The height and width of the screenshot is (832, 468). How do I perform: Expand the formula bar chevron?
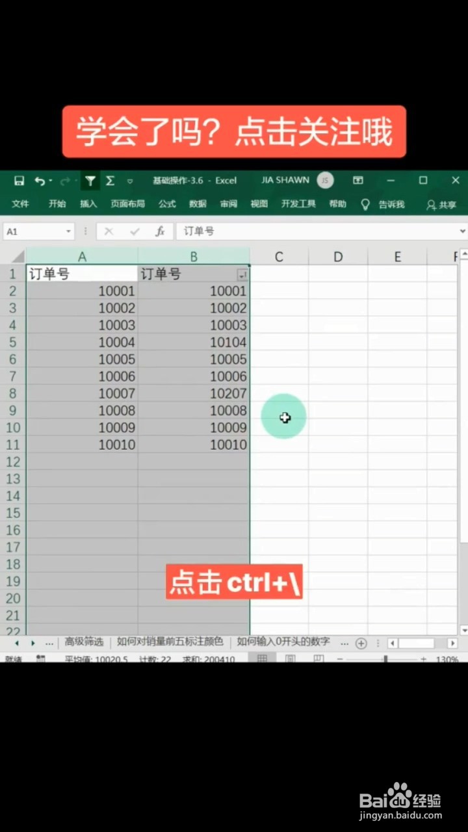[462, 231]
